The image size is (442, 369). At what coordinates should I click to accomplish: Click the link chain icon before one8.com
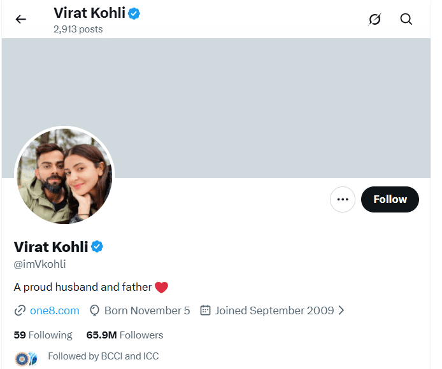pyautogui.click(x=20, y=310)
